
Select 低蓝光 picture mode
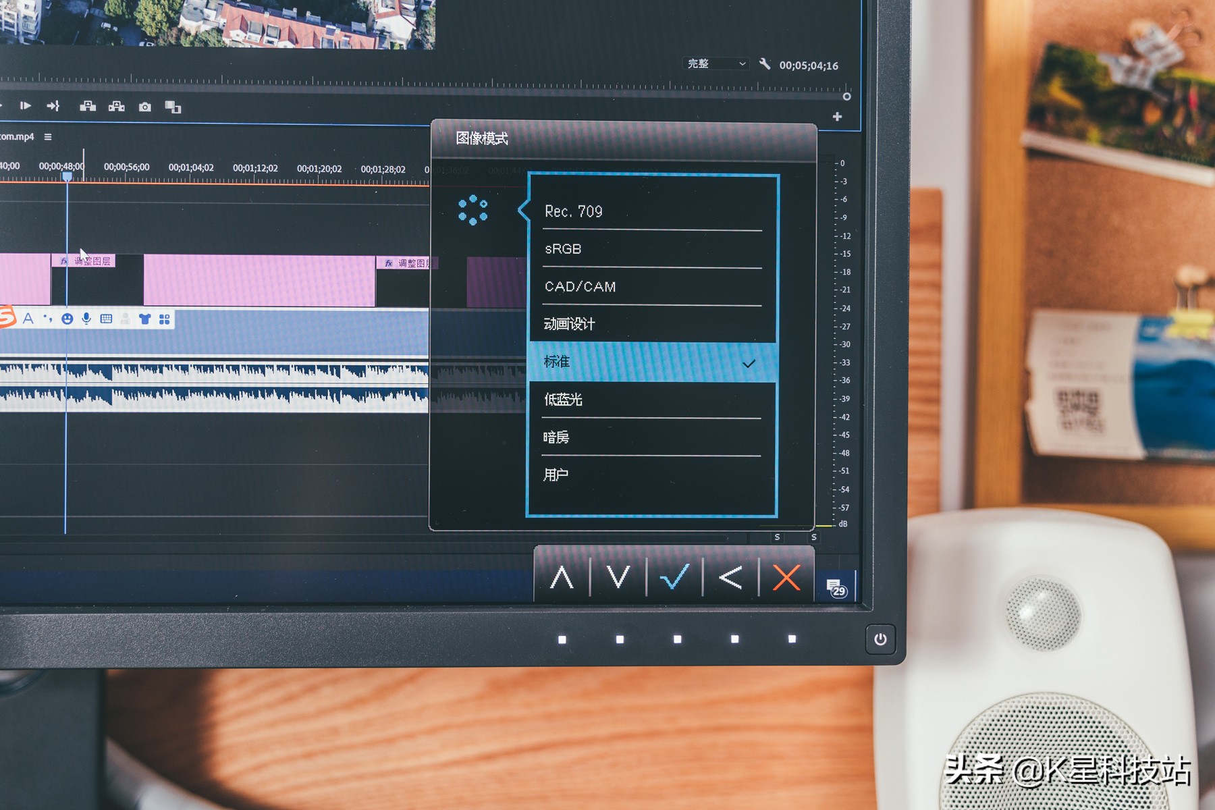[652, 400]
